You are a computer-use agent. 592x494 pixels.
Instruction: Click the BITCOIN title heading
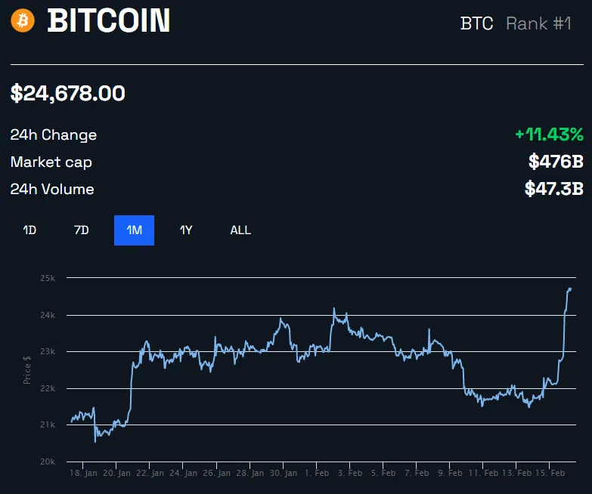[x=109, y=20]
